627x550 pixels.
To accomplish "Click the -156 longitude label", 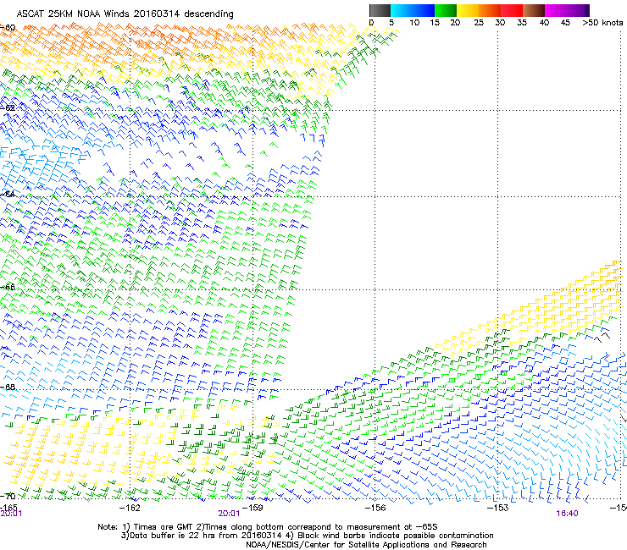I will coord(375,508).
